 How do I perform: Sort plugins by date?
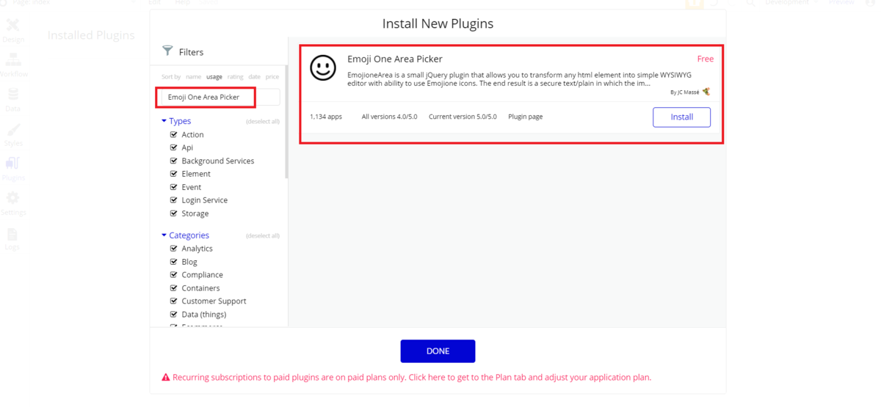click(254, 76)
